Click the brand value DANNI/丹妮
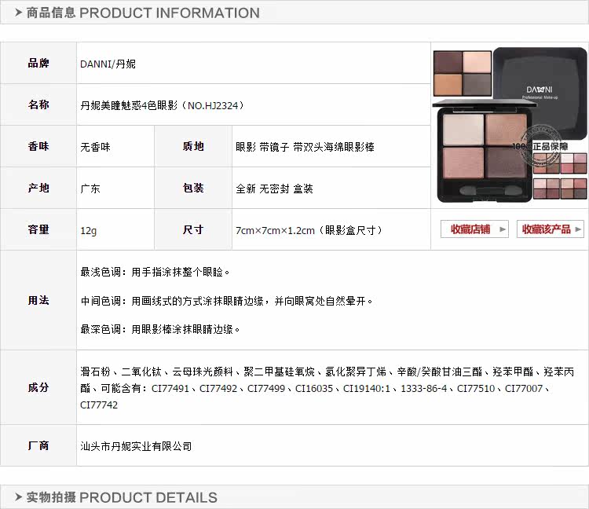This screenshot has width=589, height=509. tap(108, 64)
